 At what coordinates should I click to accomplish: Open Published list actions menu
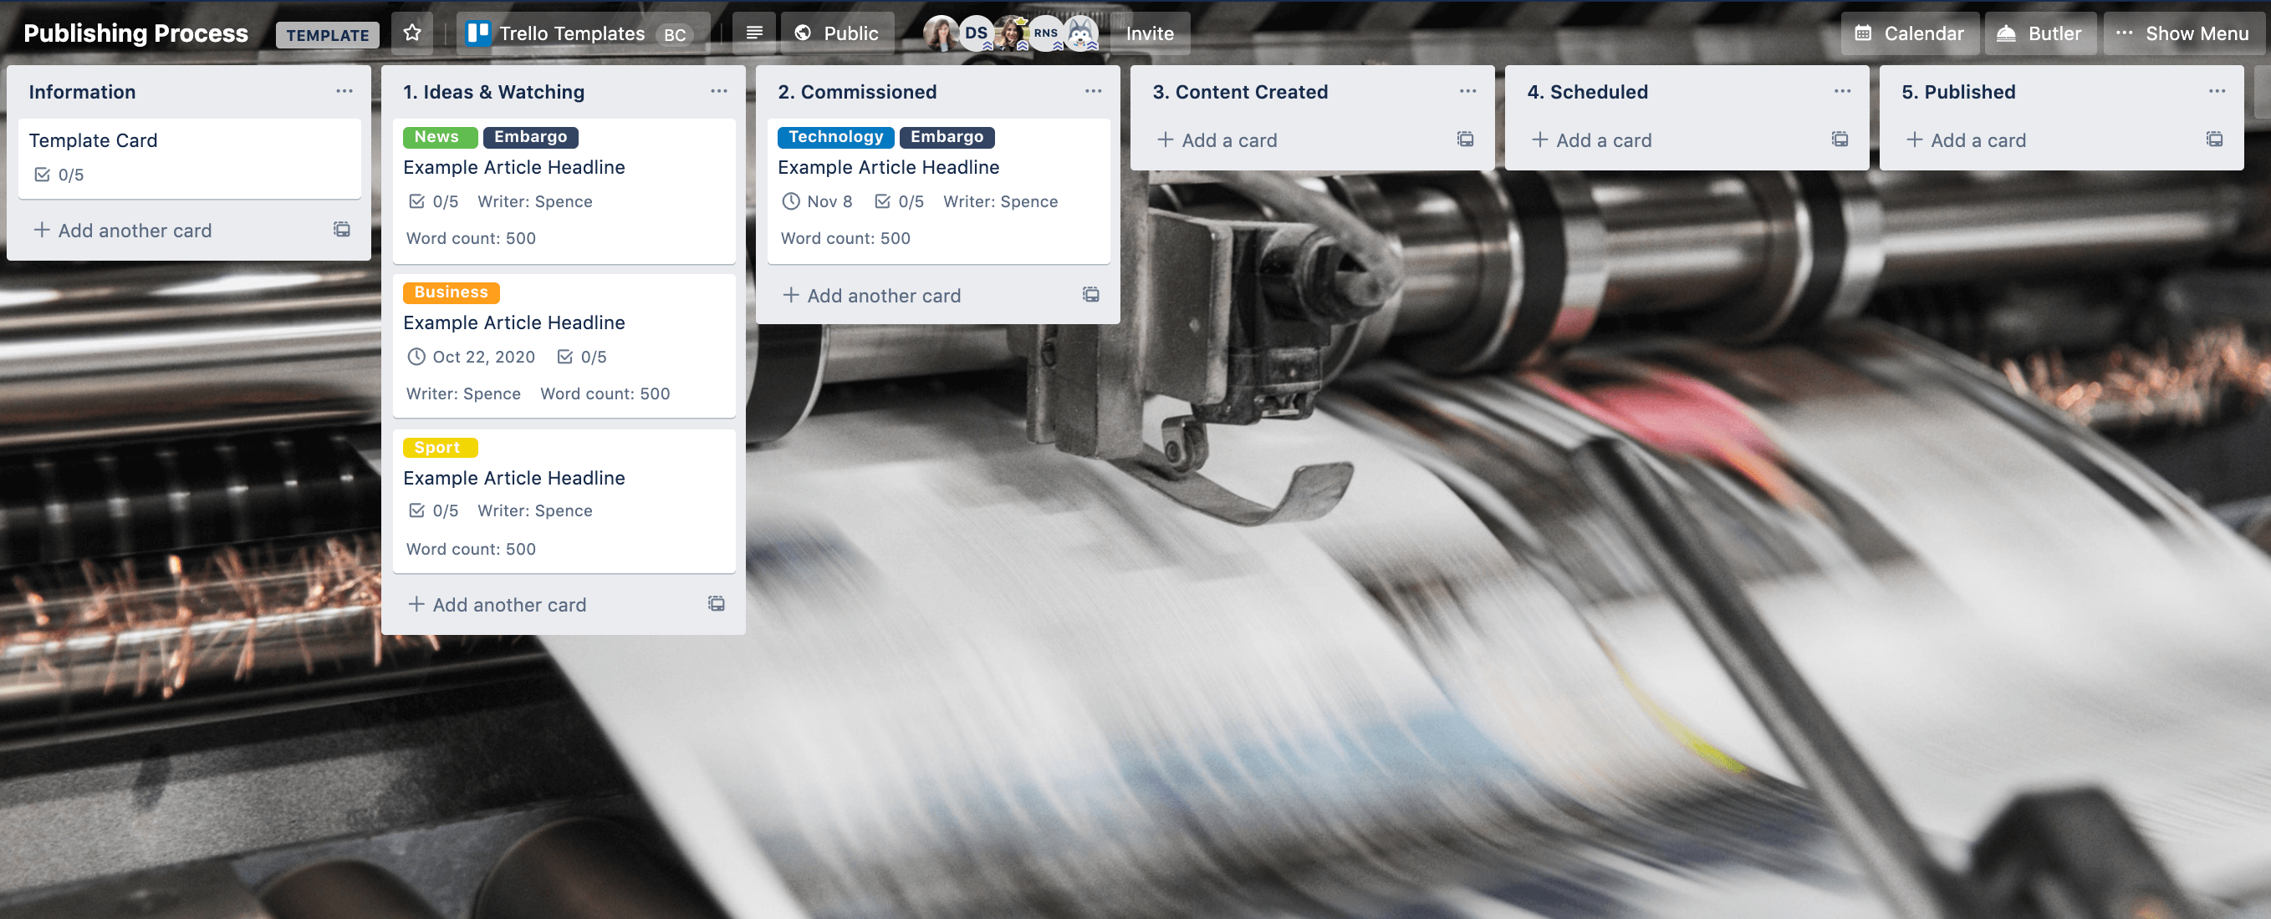(2217, 91)
